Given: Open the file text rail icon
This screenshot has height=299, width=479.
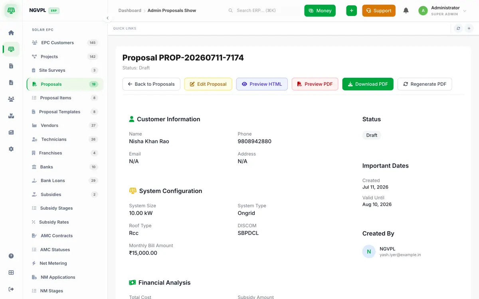Looking at the screenshot, I should (x=11, y=83).
